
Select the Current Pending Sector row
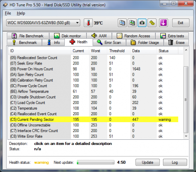pos(94,120)
